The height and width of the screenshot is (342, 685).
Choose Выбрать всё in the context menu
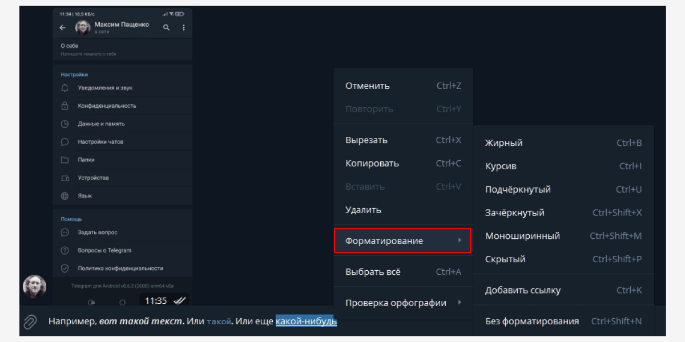[x=373, y=272]
